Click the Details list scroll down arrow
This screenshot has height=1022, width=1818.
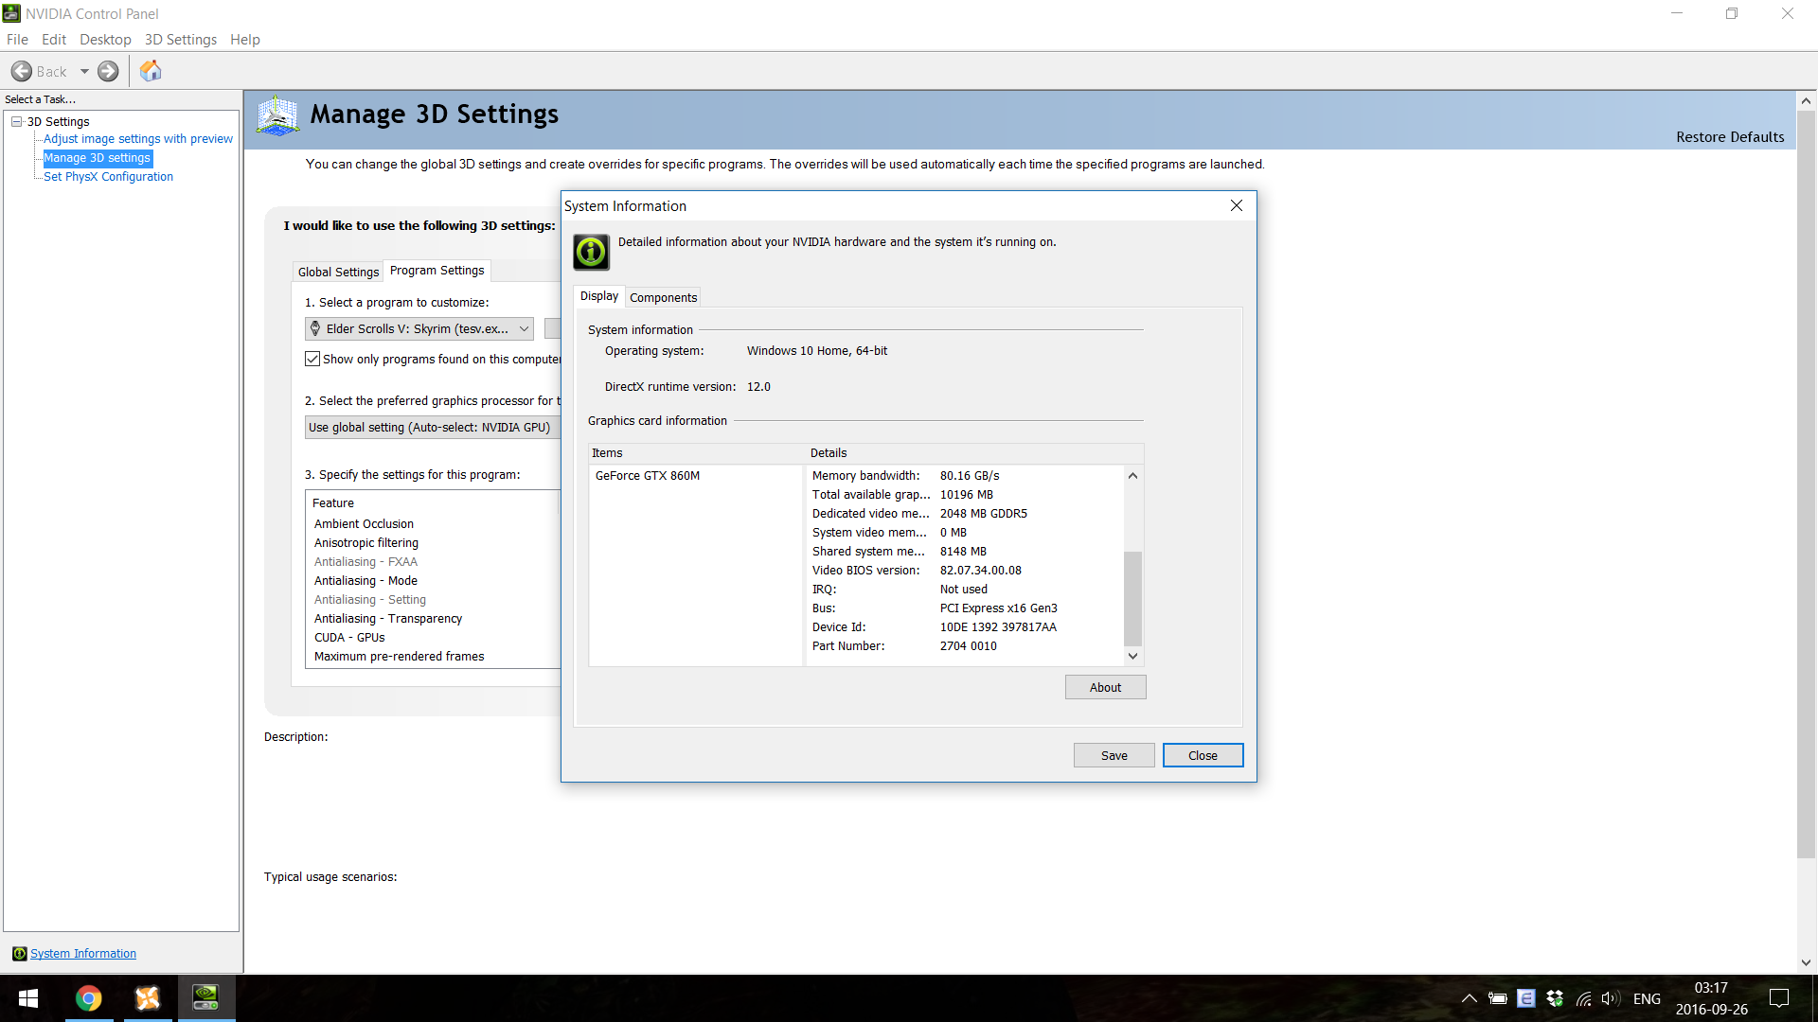(1132, 656)
